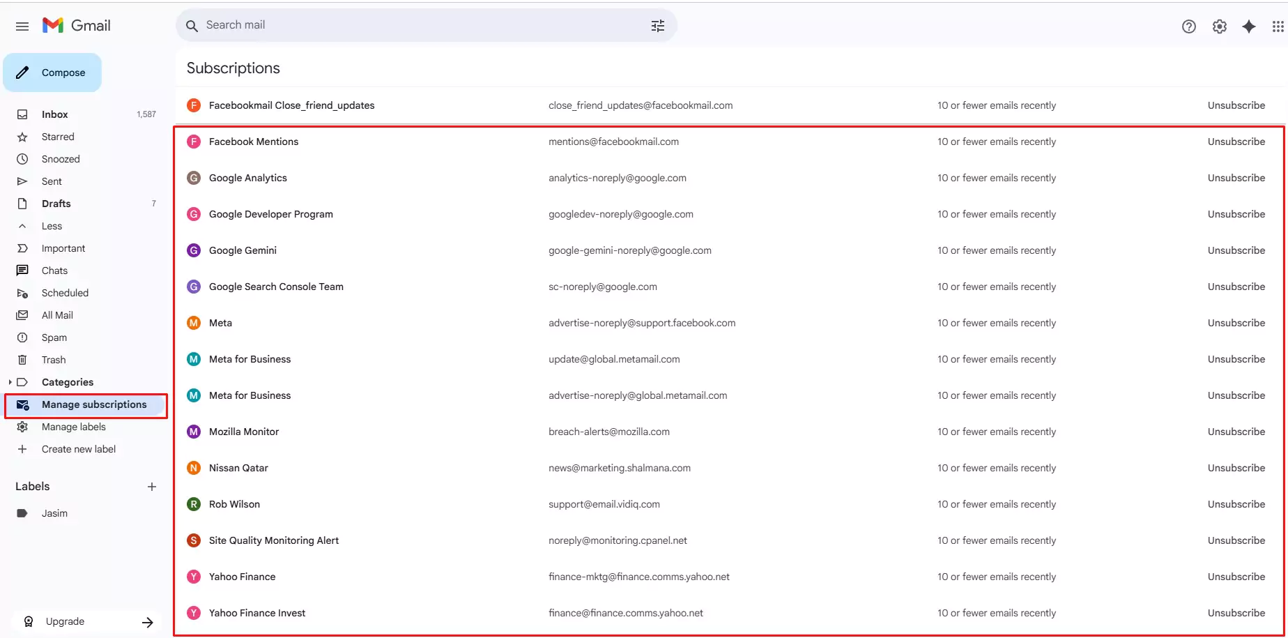Unsubscribe from Facebookmail Close_friend_updates
Screen dimensions: 1288x638
click(x=1236, y=105)
